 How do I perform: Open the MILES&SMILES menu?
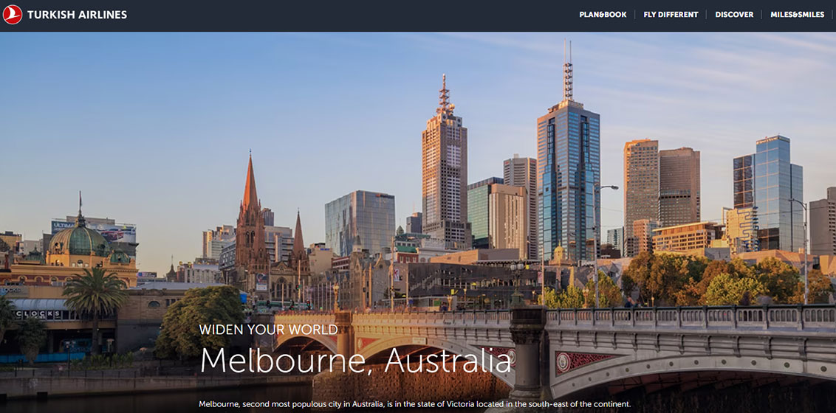797,15
